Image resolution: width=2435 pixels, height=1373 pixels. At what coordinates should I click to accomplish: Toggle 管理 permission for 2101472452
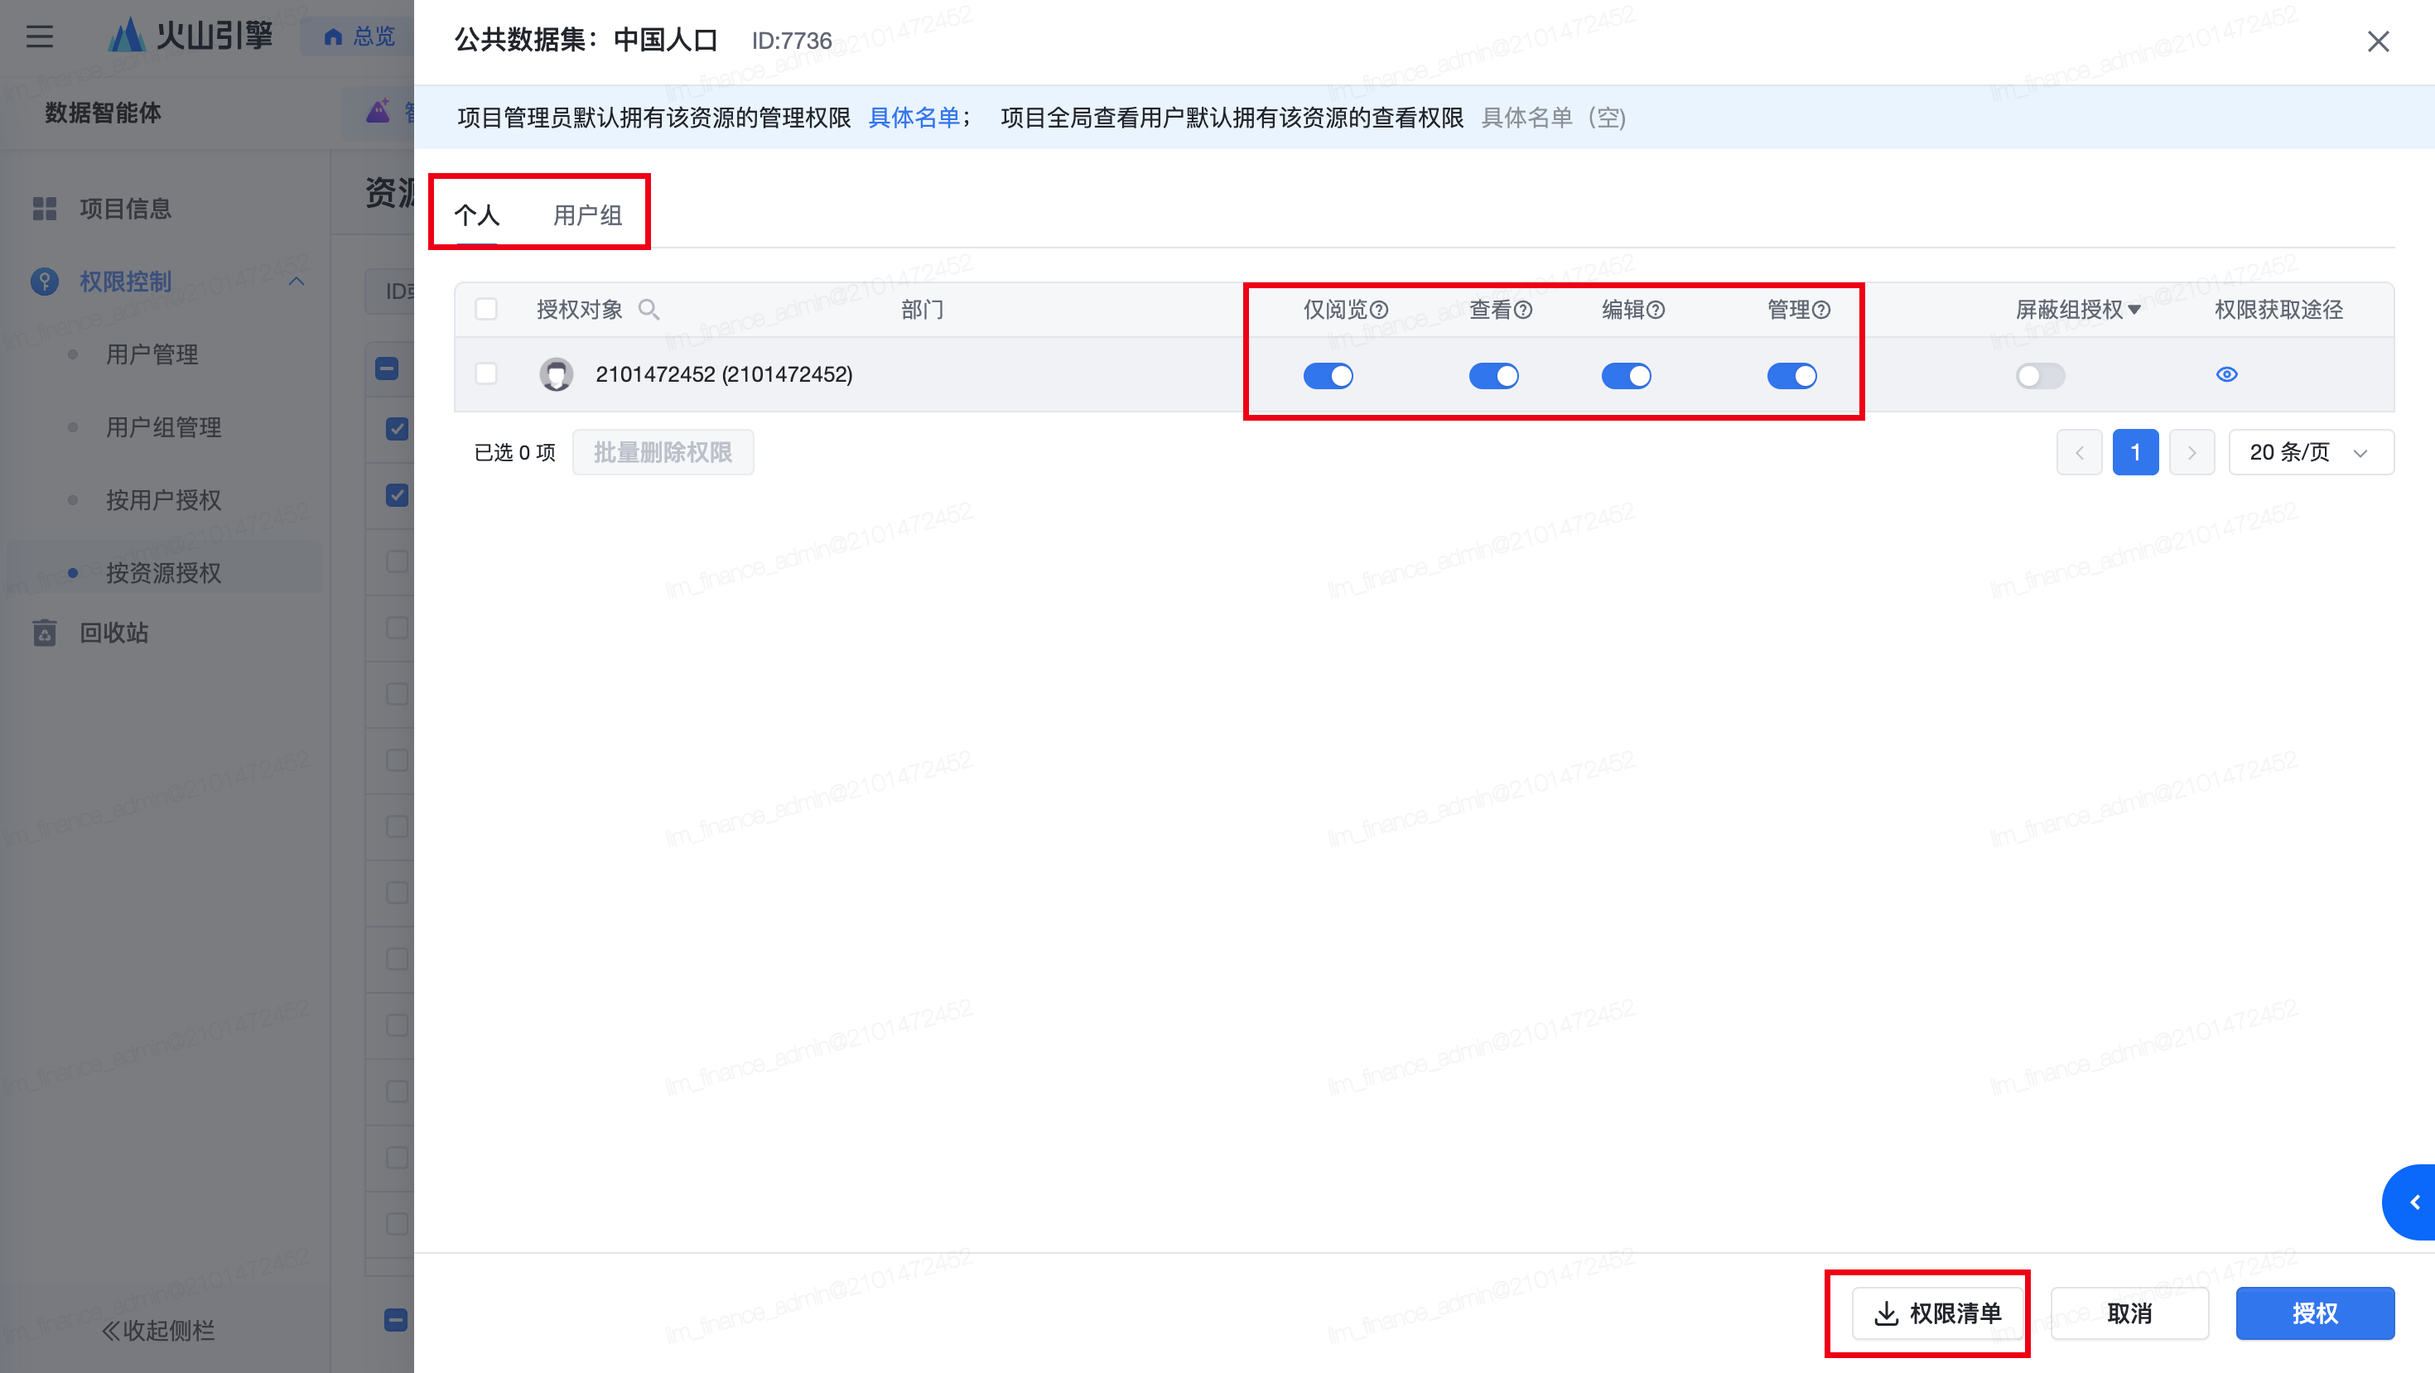point(1792,376)
